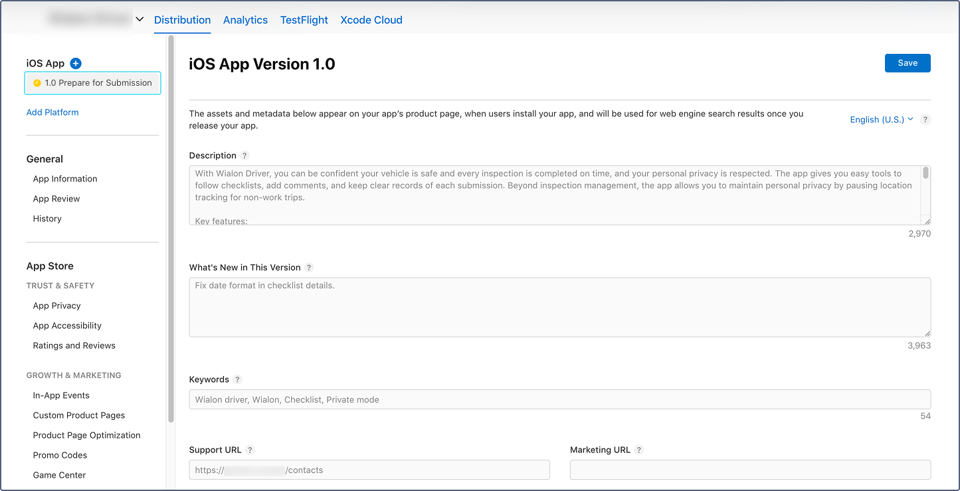Go to App Accessibility page
The width and height of the screenshot is (960, 491).
[67, 326]
